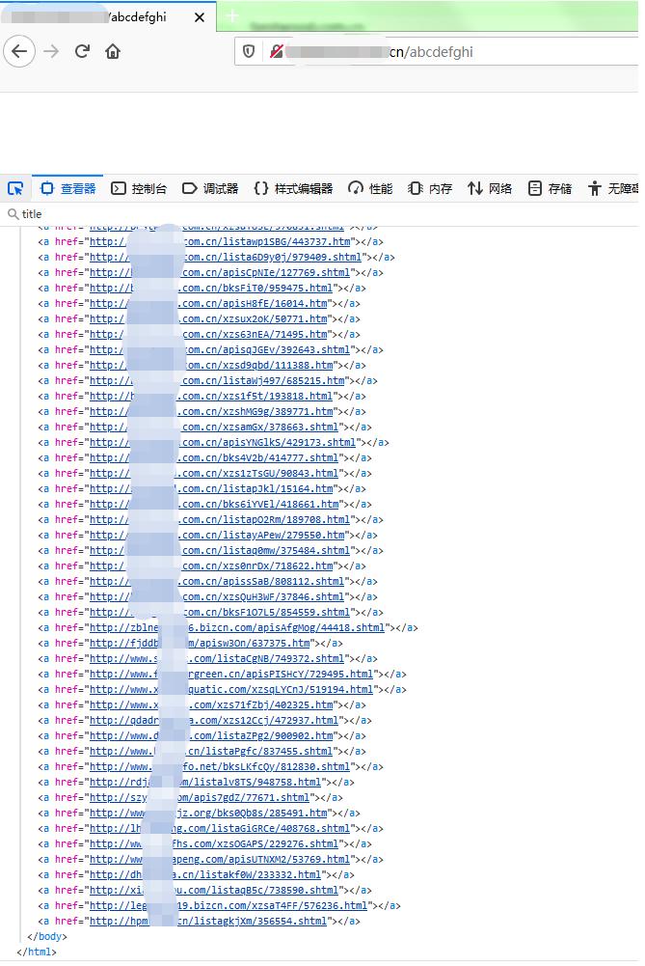Open link ending apisYNGlkS/429173.shtml
This screenshot has width=645, height=966.
coord(223,442)
